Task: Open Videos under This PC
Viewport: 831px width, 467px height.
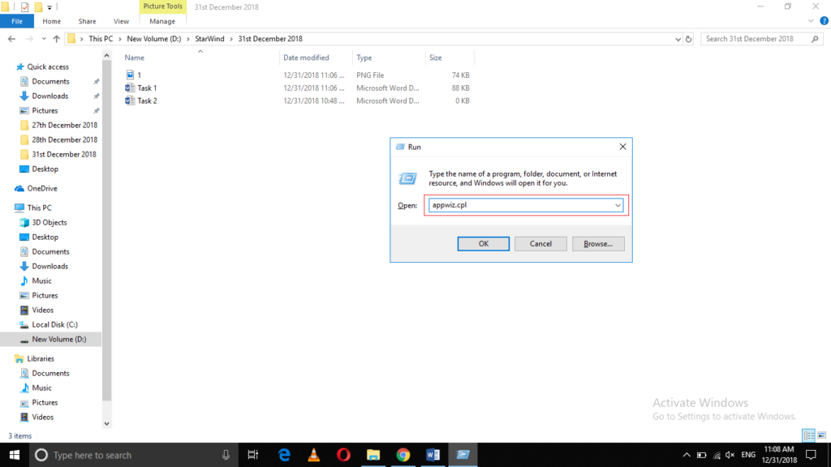Action: coord(42,310)
